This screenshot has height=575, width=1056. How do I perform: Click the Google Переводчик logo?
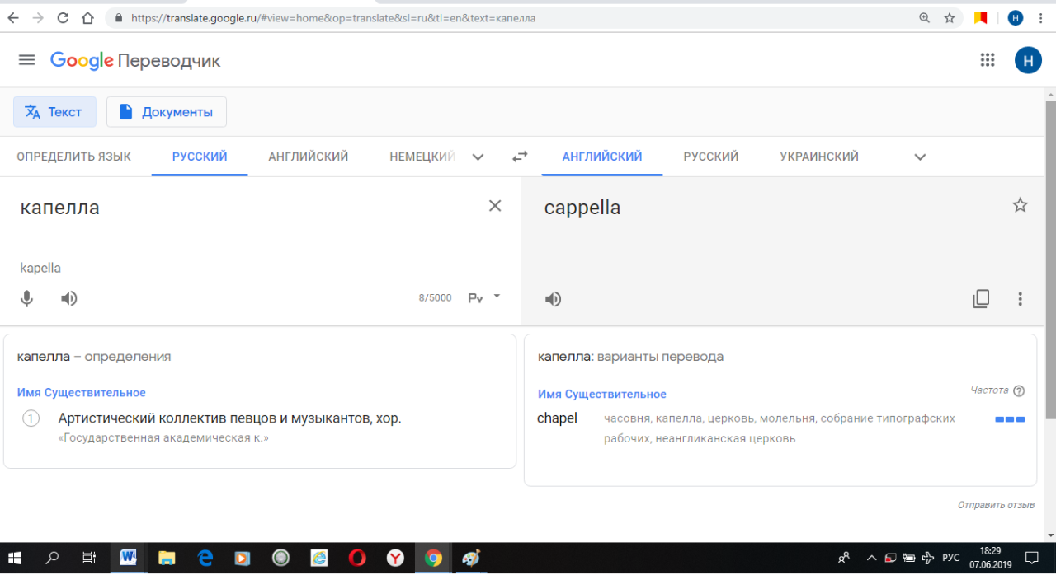click(x=135, y=60)
